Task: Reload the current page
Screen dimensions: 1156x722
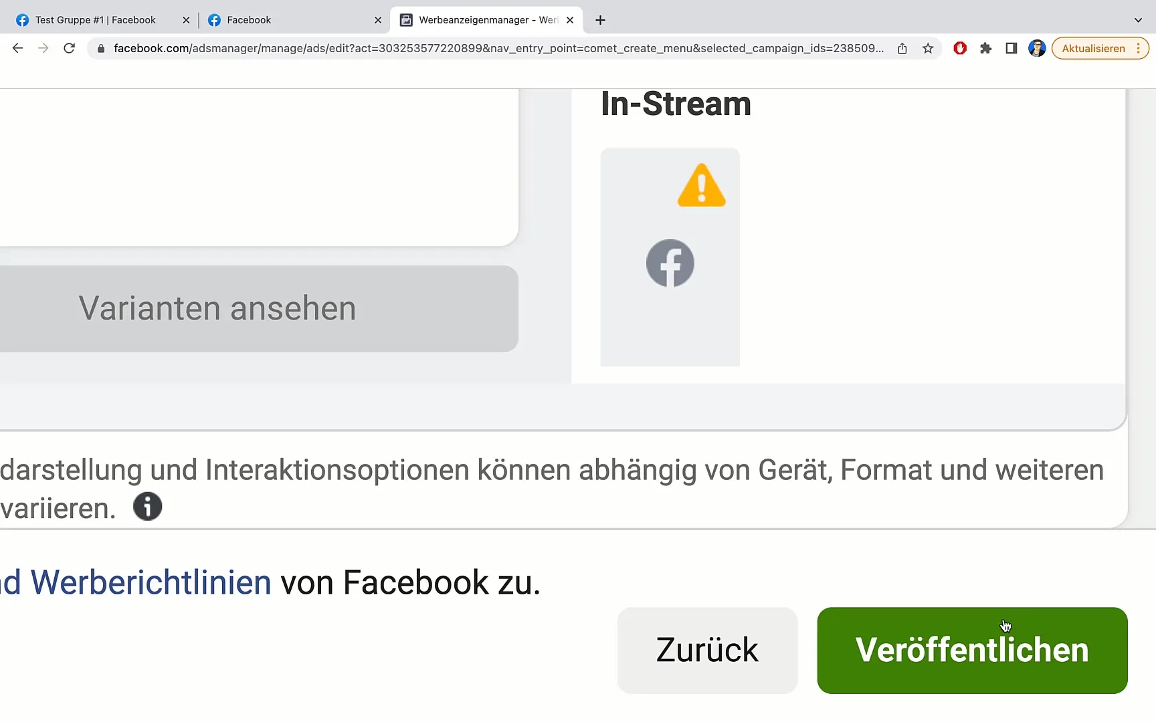Action: coord(69,48)
